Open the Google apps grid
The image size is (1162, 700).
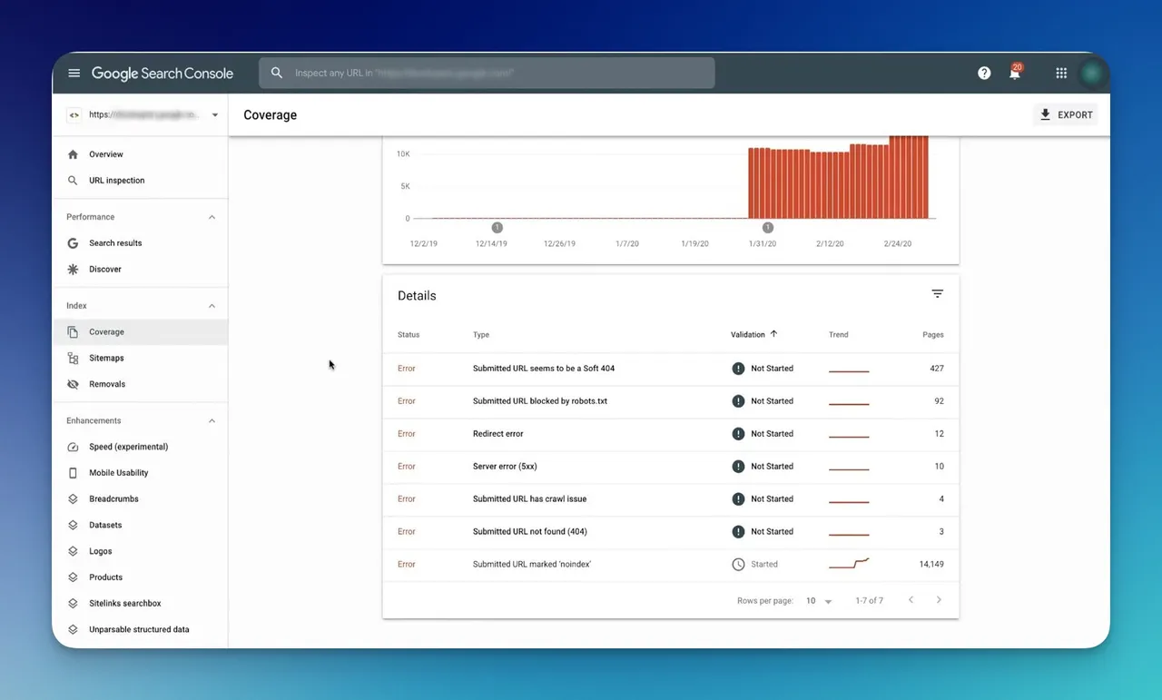[x=1061, y=74]
